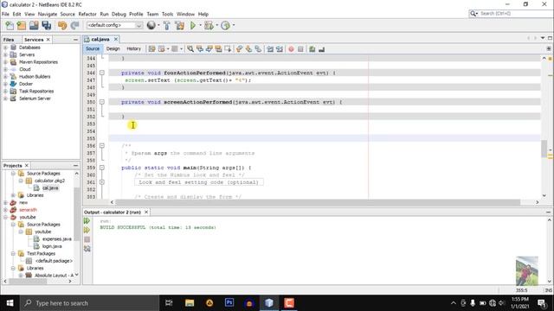
Task: Collapse the fourActionPerformed method fold
Action: pyautogui.click(x=102, y=73)
